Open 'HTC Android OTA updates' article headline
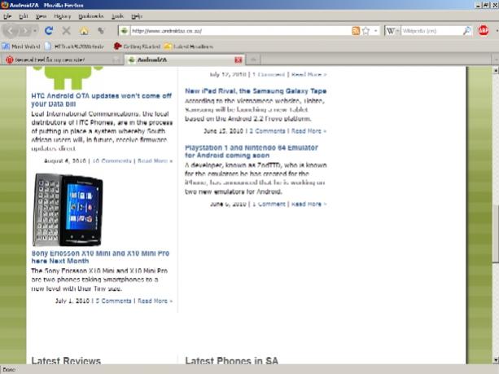Viewport: 499px width, 374px height. coord(101,99)
